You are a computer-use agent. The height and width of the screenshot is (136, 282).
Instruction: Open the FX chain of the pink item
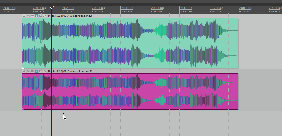point(40,71)
